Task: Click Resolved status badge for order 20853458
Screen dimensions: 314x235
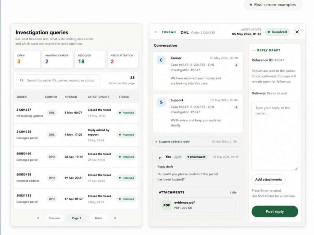Action: click(127, 178)
